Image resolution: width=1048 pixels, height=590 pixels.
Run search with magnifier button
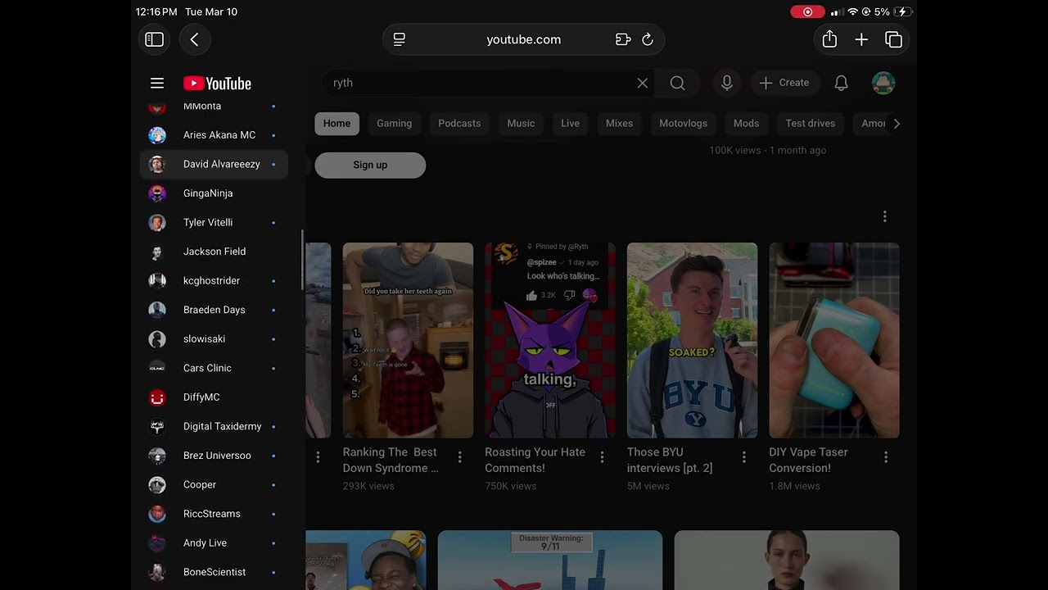coord(677,83)
